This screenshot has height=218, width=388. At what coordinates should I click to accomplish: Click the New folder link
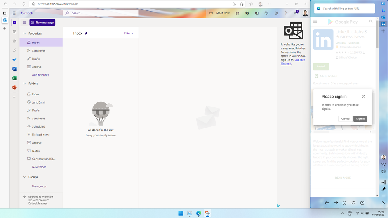(39, 167)
